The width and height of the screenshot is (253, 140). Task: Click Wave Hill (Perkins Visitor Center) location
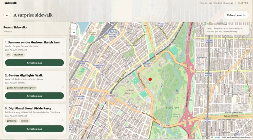(x=24, y=79)
